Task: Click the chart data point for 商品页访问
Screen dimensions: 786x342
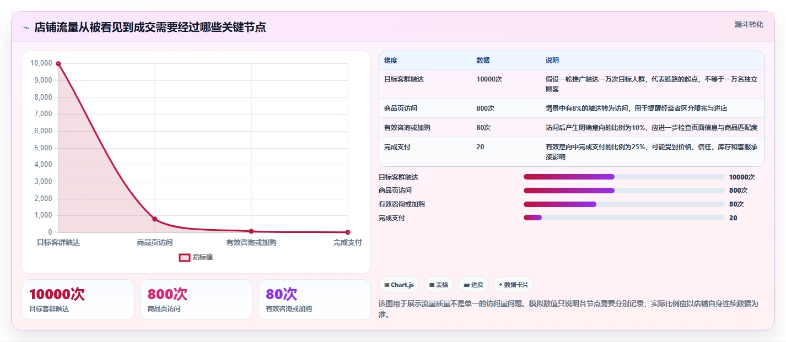Action: coord(155,219)
